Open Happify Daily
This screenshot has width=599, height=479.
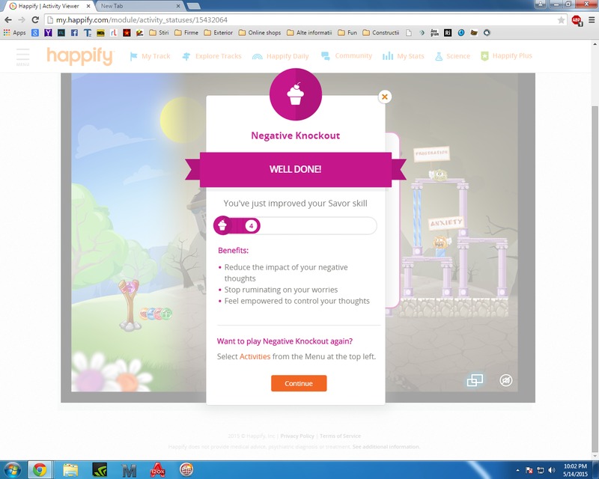pos(280,56)
